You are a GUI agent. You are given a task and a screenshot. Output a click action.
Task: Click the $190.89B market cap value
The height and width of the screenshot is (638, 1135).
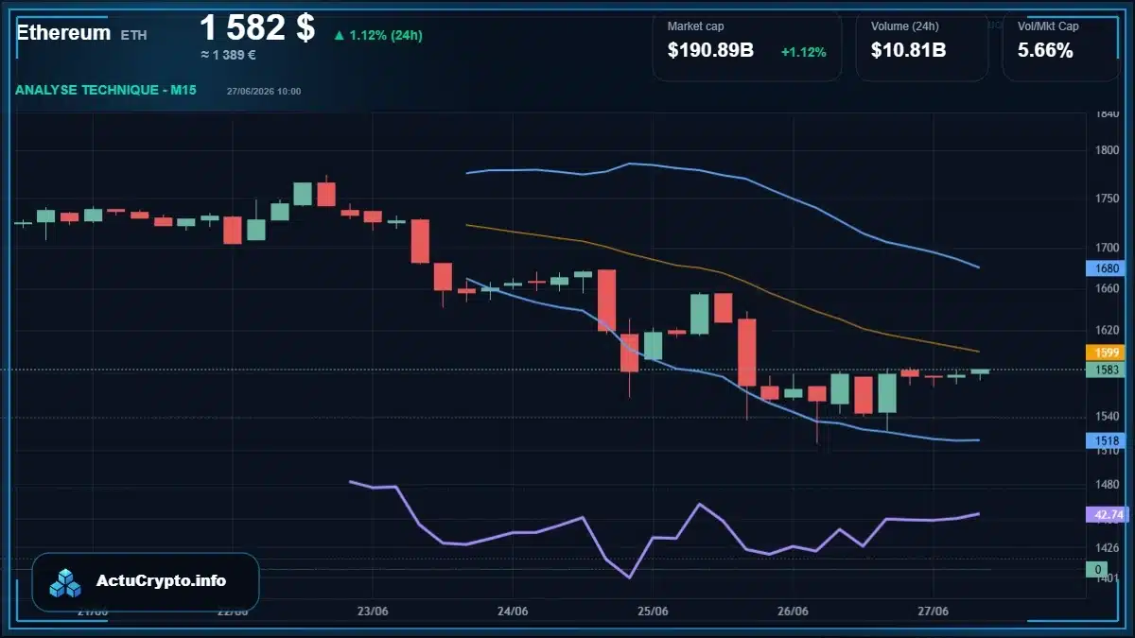(x=710, y=51)
